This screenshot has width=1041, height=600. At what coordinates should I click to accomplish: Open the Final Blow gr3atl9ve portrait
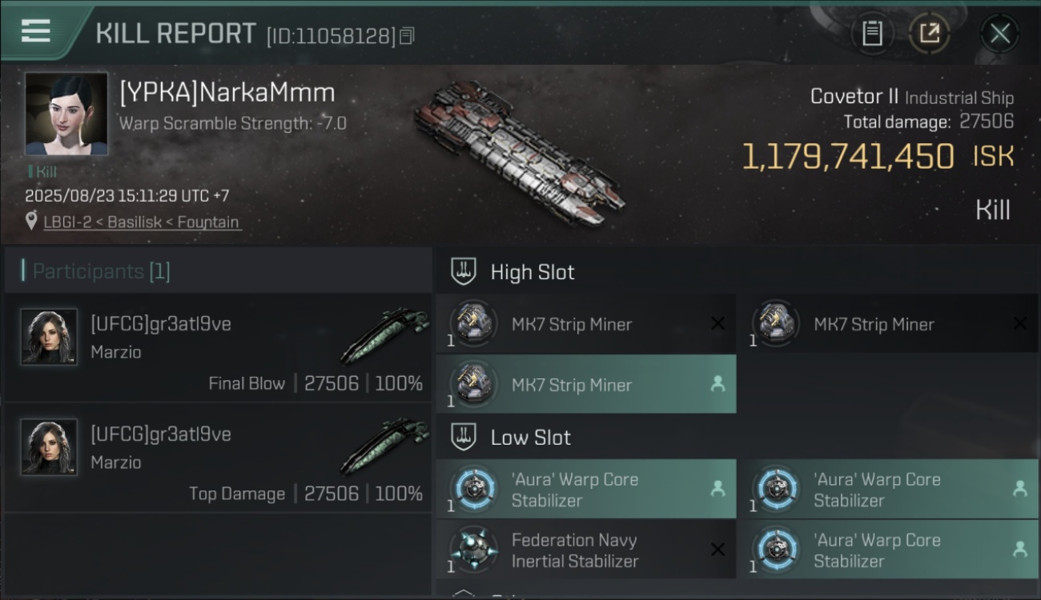pos(49,337)
